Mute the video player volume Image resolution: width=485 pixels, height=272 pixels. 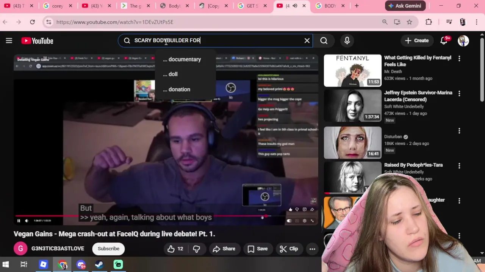27,221
